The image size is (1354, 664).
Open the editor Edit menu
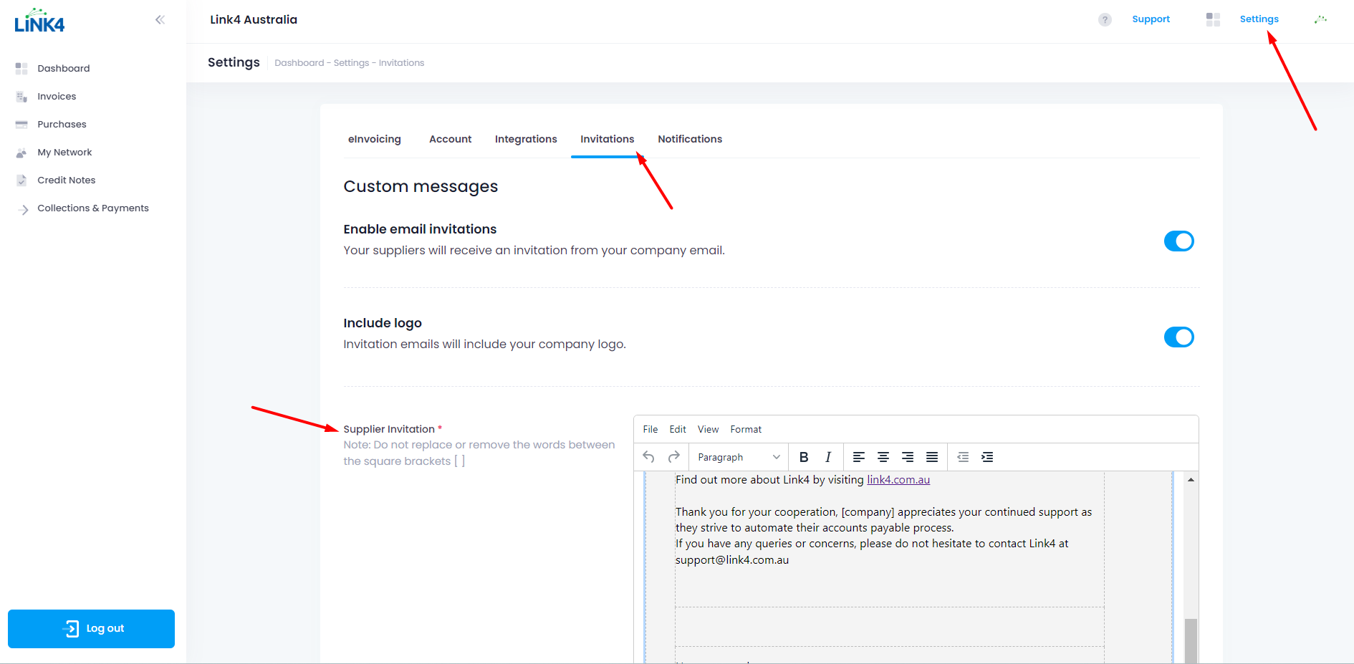tap(678, 429)
